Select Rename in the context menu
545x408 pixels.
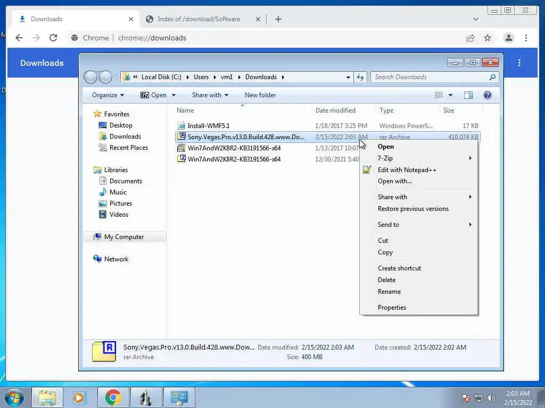click(419, 292)
